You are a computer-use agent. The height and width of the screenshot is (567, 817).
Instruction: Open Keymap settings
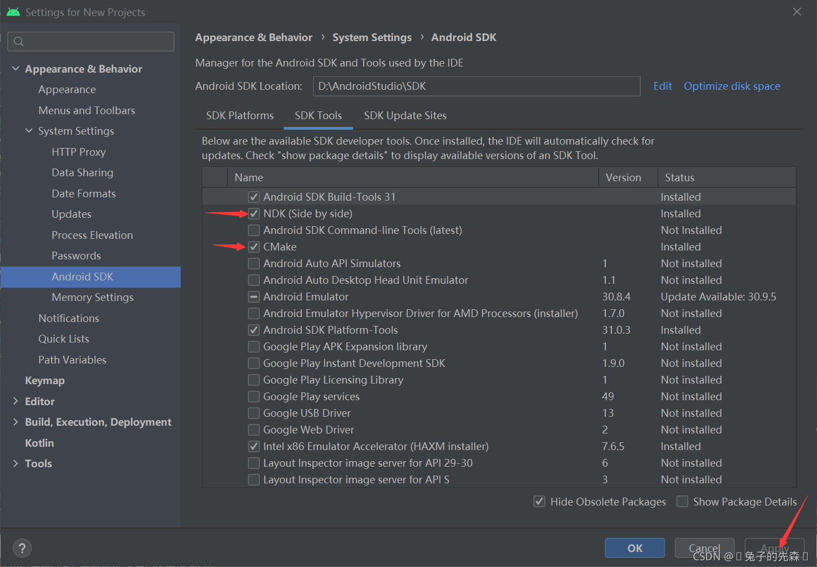point(45,380)
